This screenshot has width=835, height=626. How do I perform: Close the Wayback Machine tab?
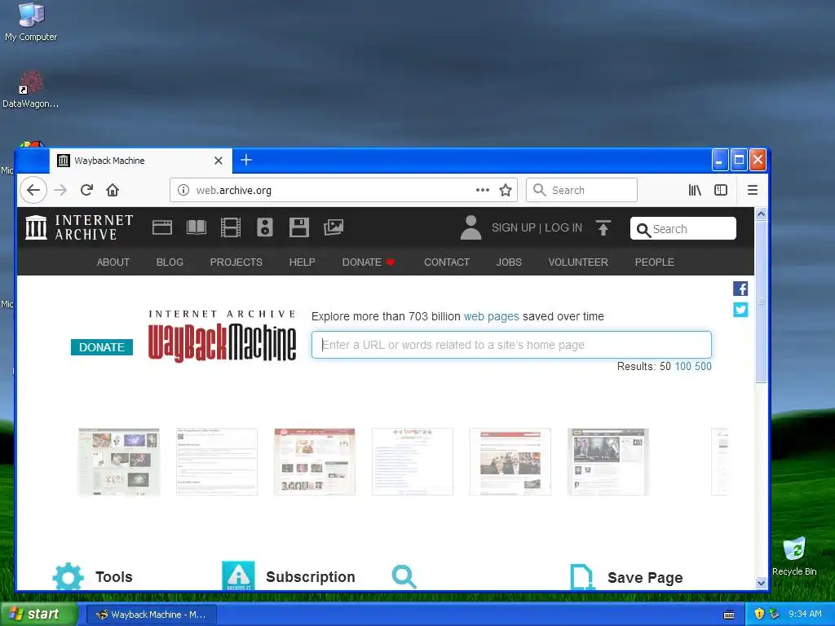coord(219,161)
